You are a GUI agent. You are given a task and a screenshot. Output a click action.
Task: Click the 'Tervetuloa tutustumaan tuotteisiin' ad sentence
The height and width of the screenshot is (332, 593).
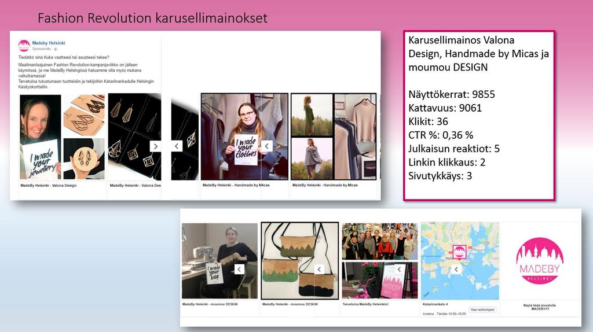coord(86,84)
